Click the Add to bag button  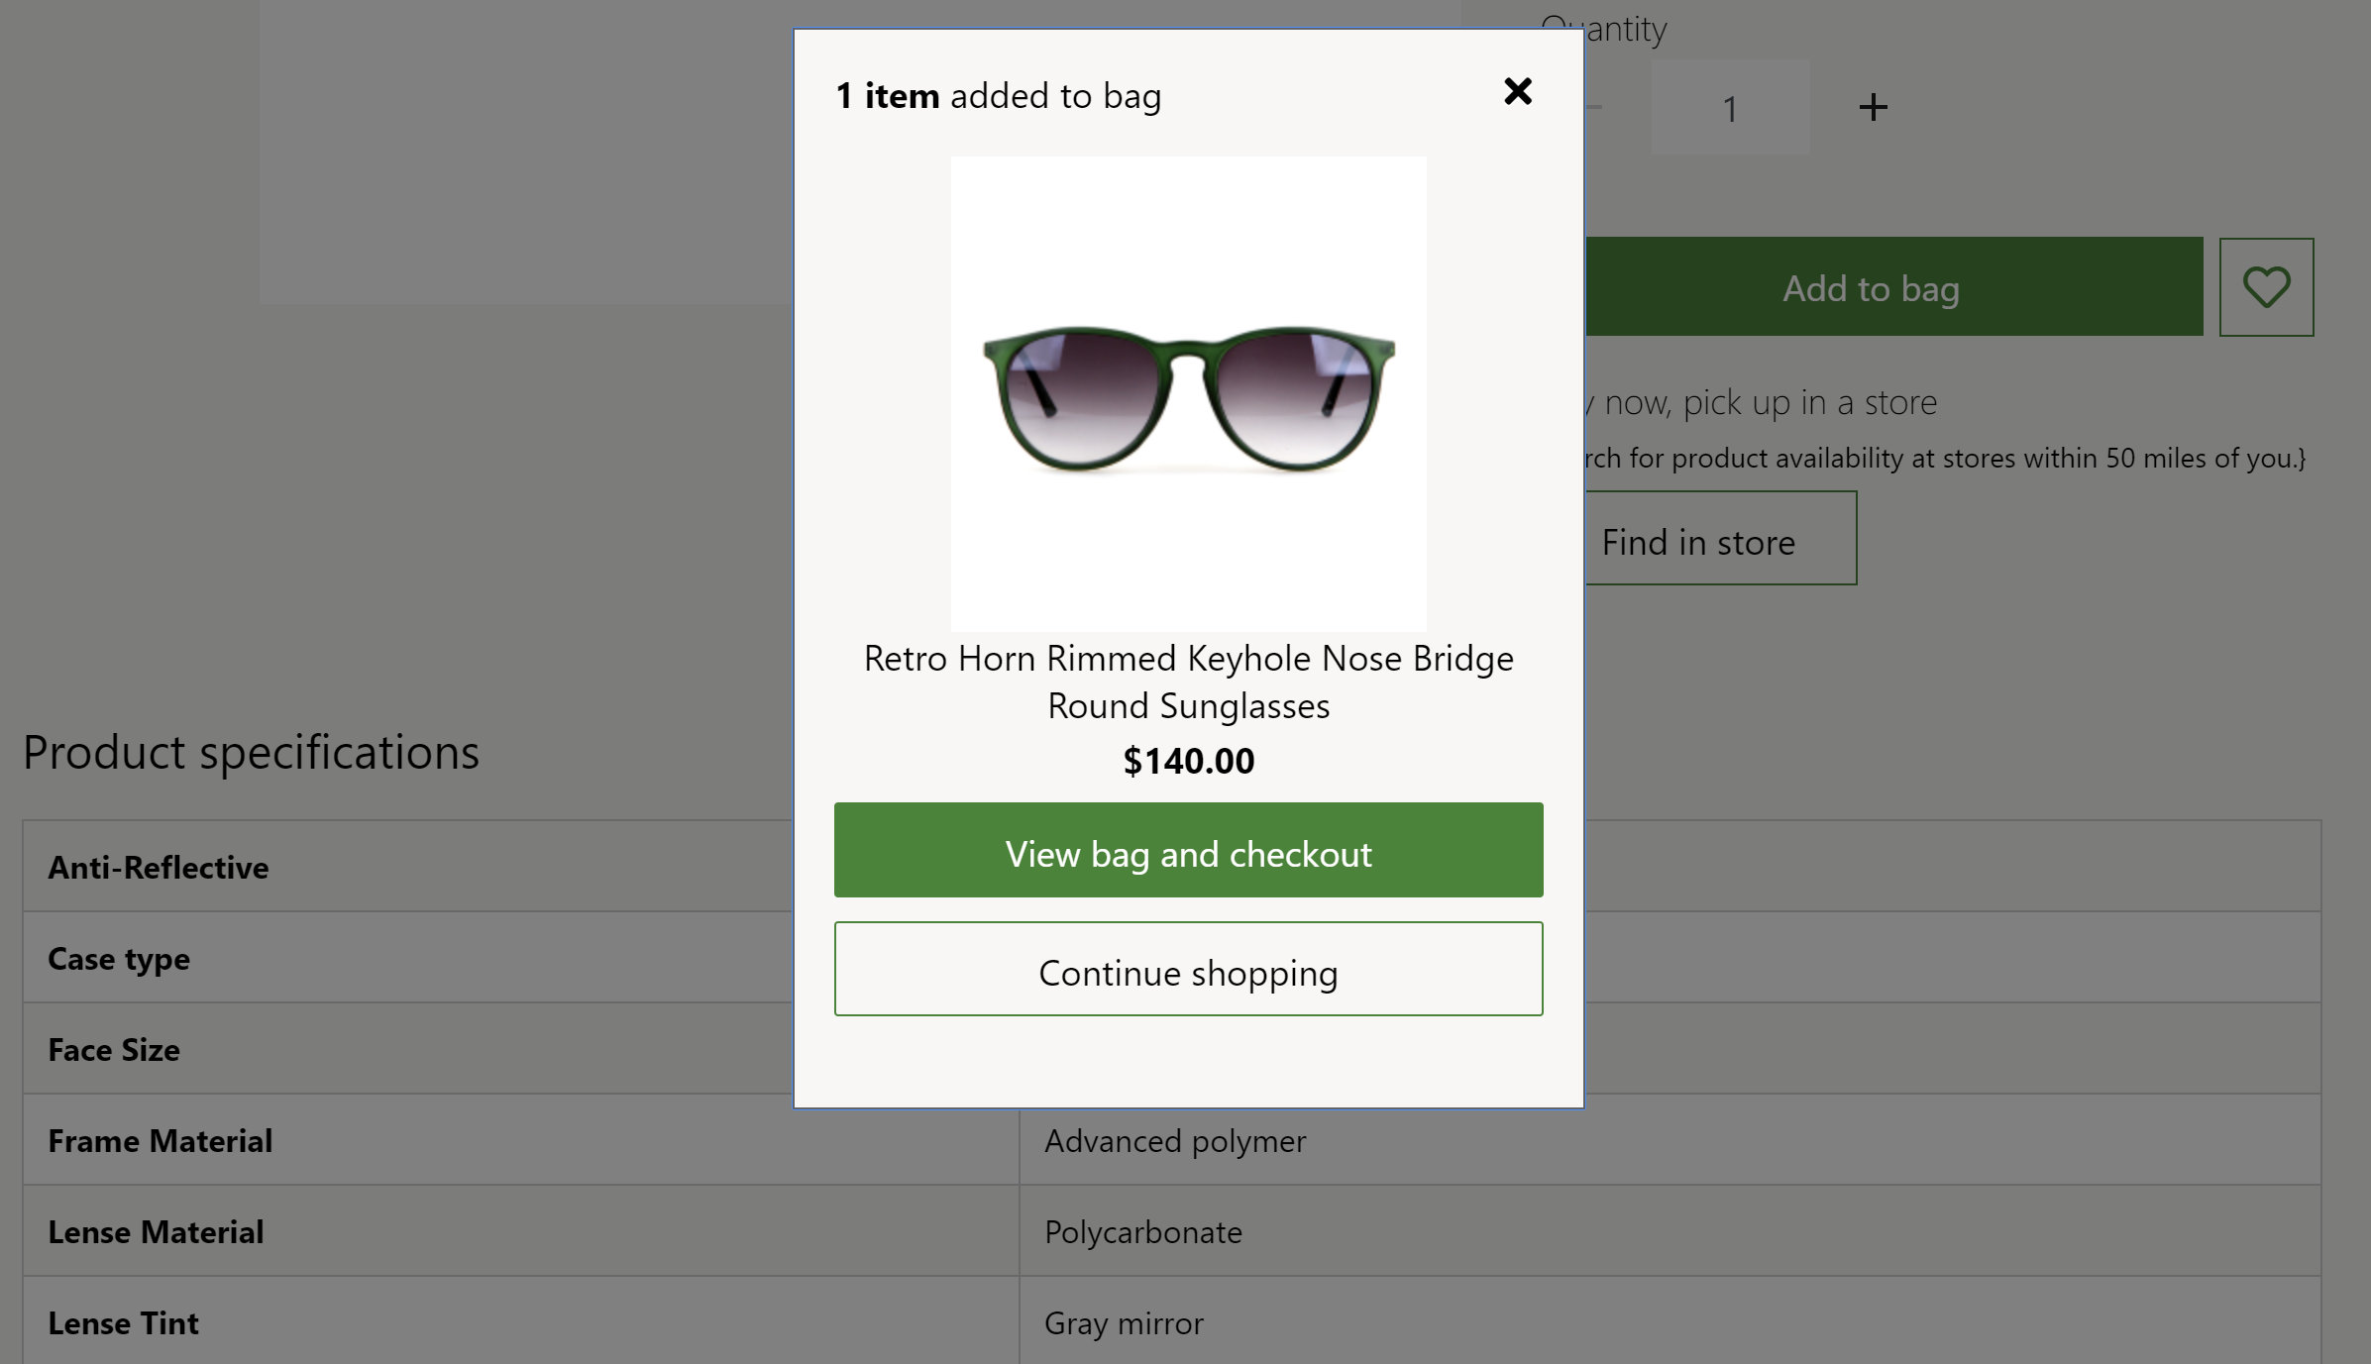(1871, 286)
